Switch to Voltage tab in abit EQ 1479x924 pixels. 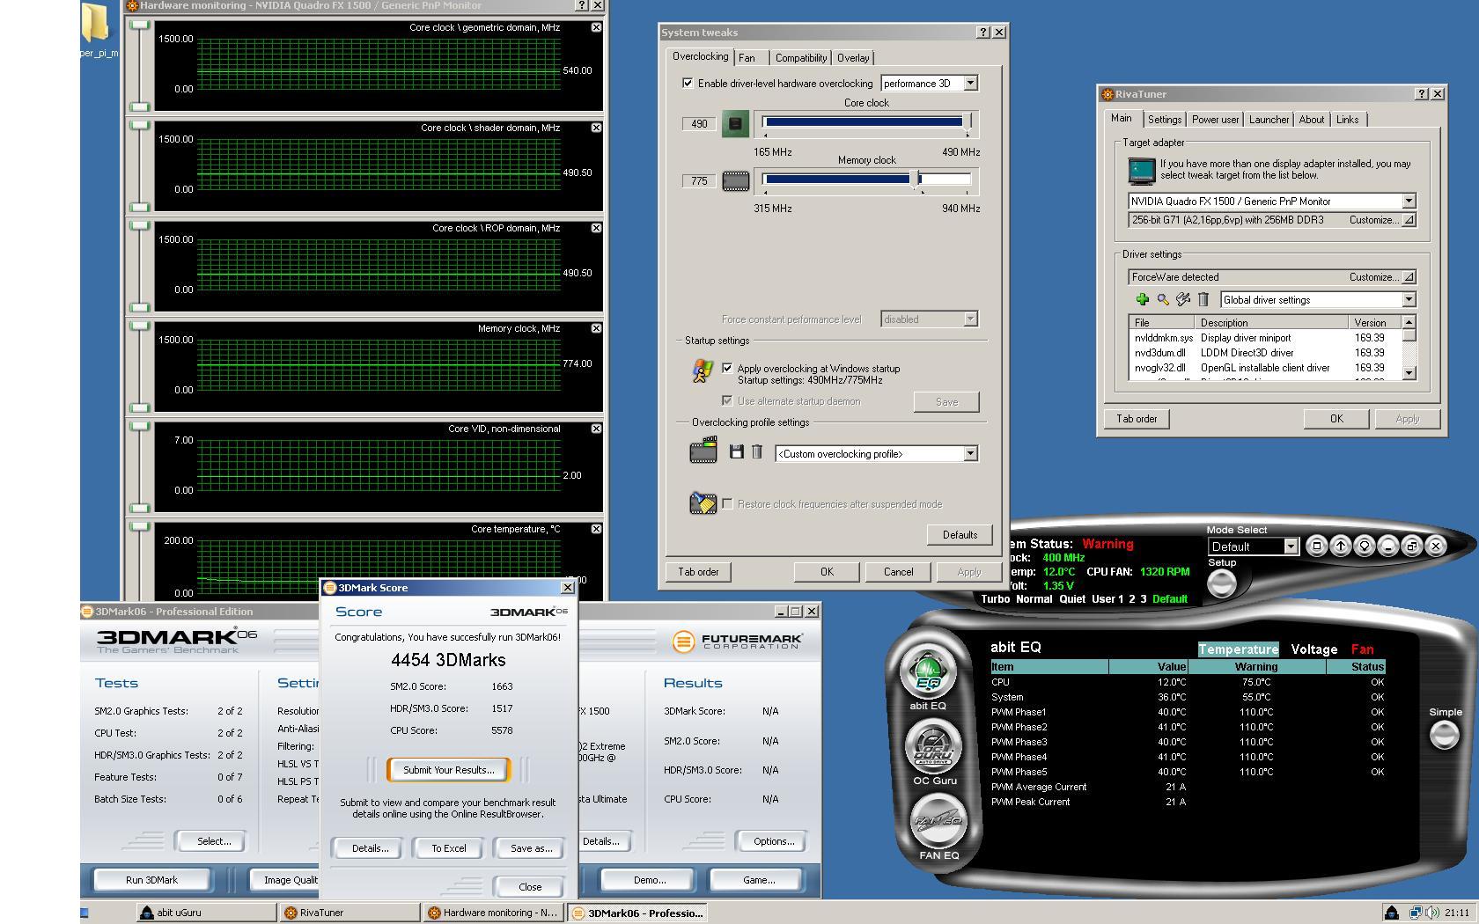pos(1313,649)
